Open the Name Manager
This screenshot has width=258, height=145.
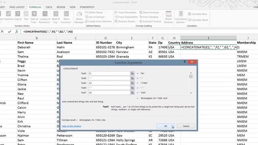pyautogui.click(x=79, y=17)
